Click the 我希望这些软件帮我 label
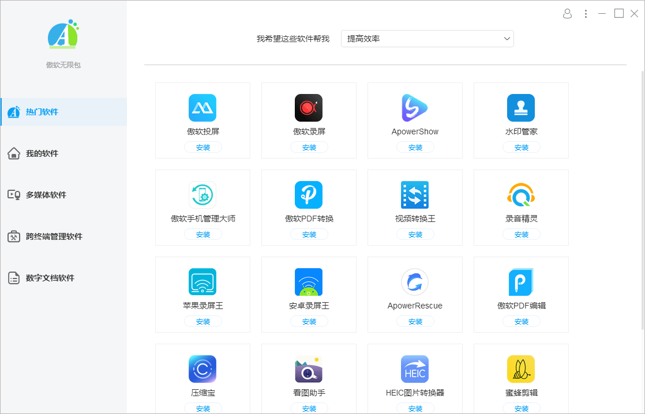This screenshot has height=414, width=645. click(293, 39)
